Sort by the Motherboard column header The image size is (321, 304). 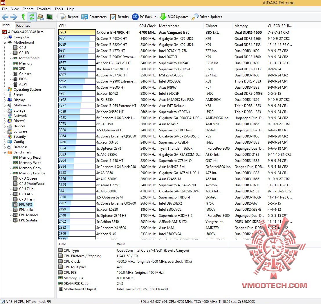click(x=180, y=26)
